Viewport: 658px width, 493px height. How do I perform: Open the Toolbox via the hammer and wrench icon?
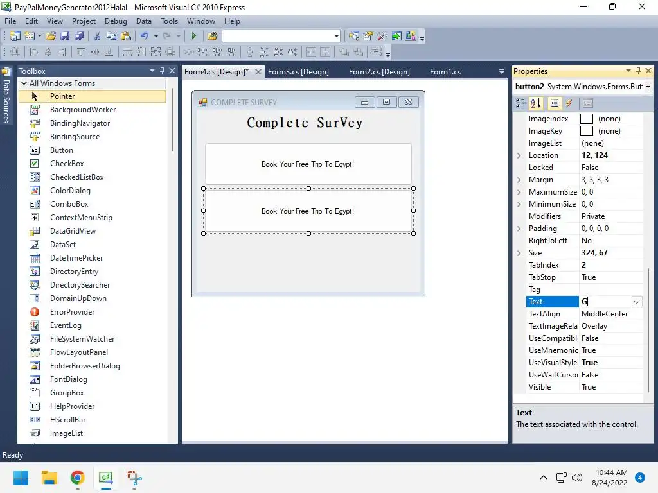tap(382, 37)
